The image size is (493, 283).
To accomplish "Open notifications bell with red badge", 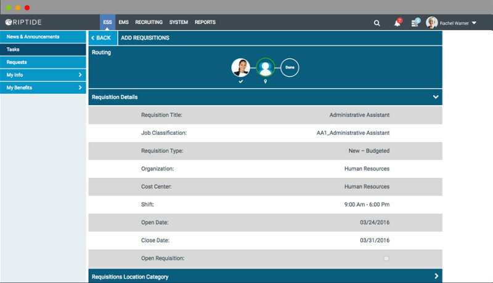I will (397, 23).
